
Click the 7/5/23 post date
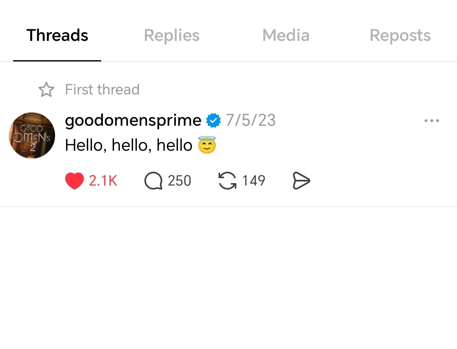251,120
